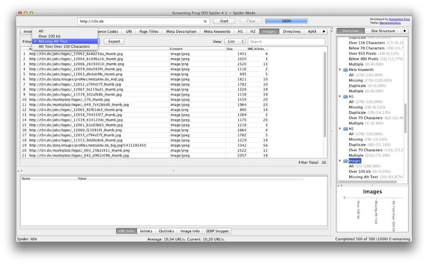The height and width of the screenshot is (264, 428).
Task: Collapse the H1 tree section
Action: click(x=340, y=97)
